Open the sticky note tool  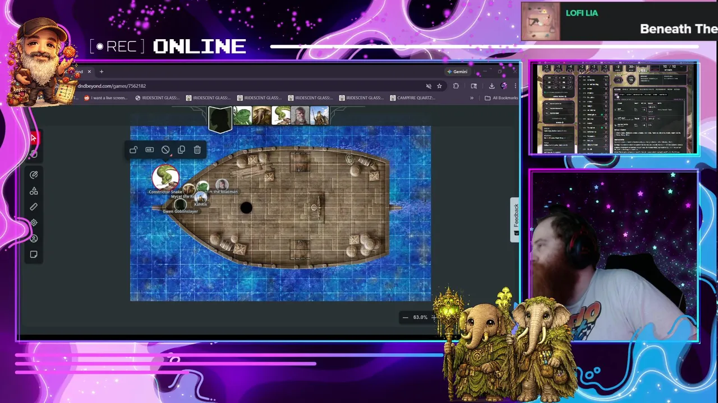pyautogui.click(x=34, y=255)
